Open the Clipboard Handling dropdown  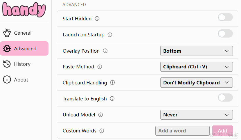196,83
